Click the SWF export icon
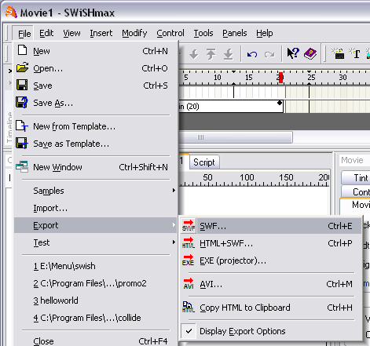This screenshot has width=370, height=346. (x=189, y=225)
